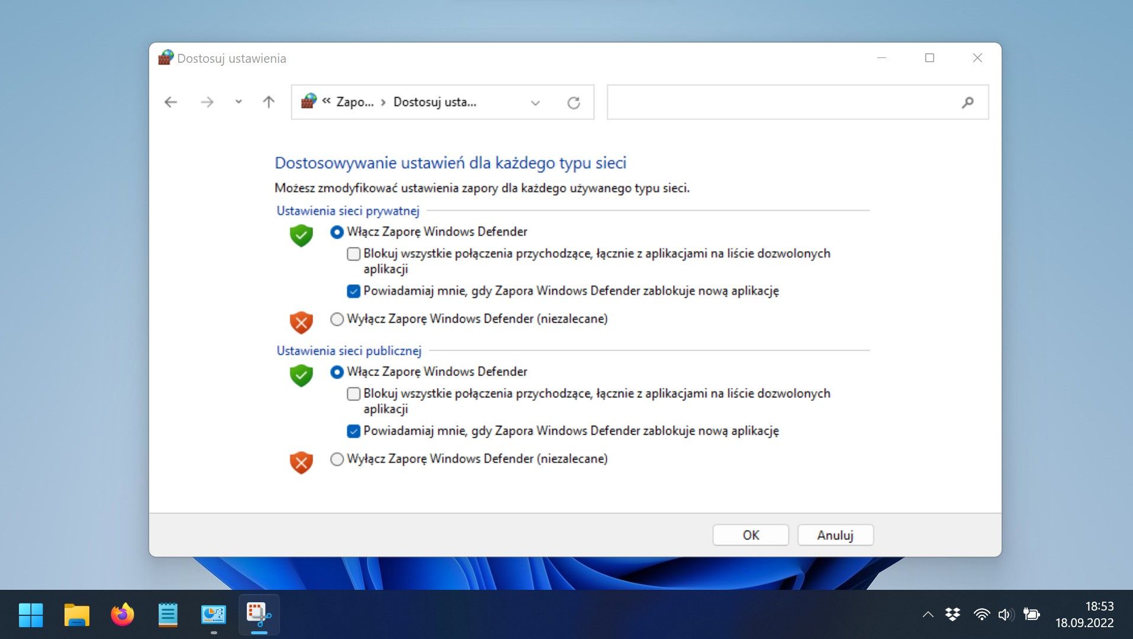Click the Dropbox tray icon
The image size is (1133, 639).
click(952, 615)
